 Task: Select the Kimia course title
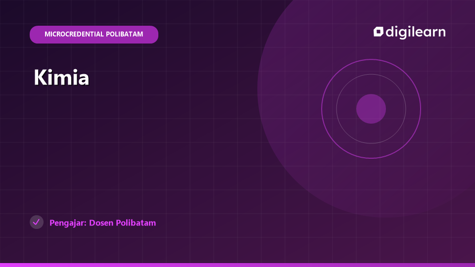(61, 78)
